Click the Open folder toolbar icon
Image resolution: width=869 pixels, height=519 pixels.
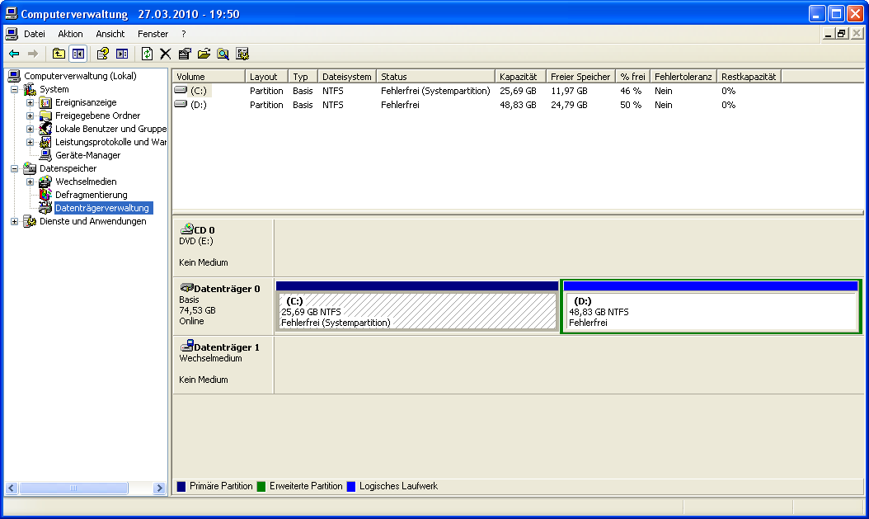[x=204, y=54]
